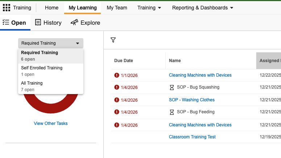Sort by Due Date column header
Screen dimensions: 281x158
coord(124,61)
